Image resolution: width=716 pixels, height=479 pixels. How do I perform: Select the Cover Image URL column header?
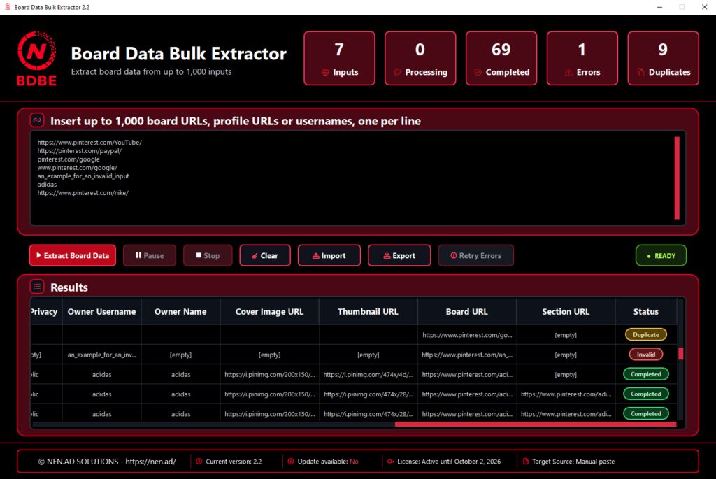[x=269, y=311]
